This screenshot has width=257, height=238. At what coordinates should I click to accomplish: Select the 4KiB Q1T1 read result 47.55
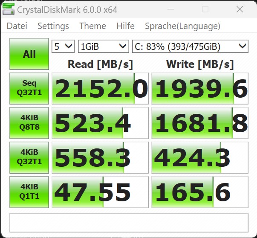tap(100, 192)
